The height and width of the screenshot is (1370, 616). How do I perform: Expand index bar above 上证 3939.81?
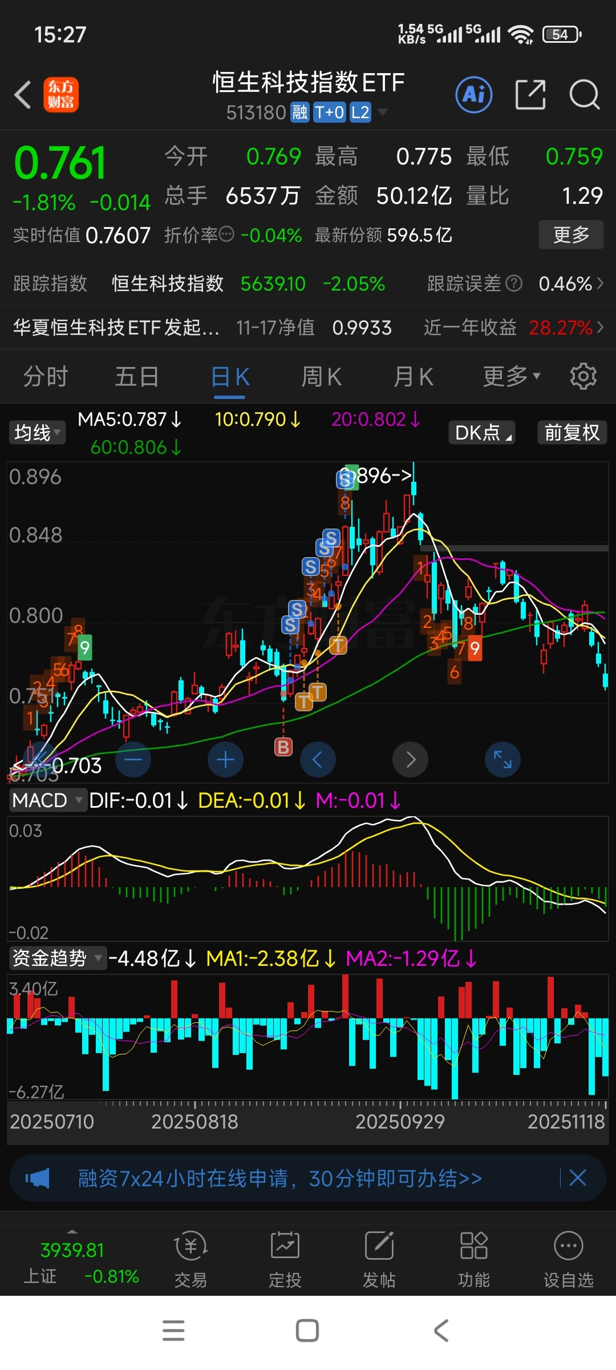[72, 1231]
